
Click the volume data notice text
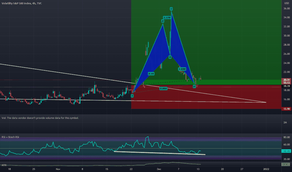pos(40,118)
